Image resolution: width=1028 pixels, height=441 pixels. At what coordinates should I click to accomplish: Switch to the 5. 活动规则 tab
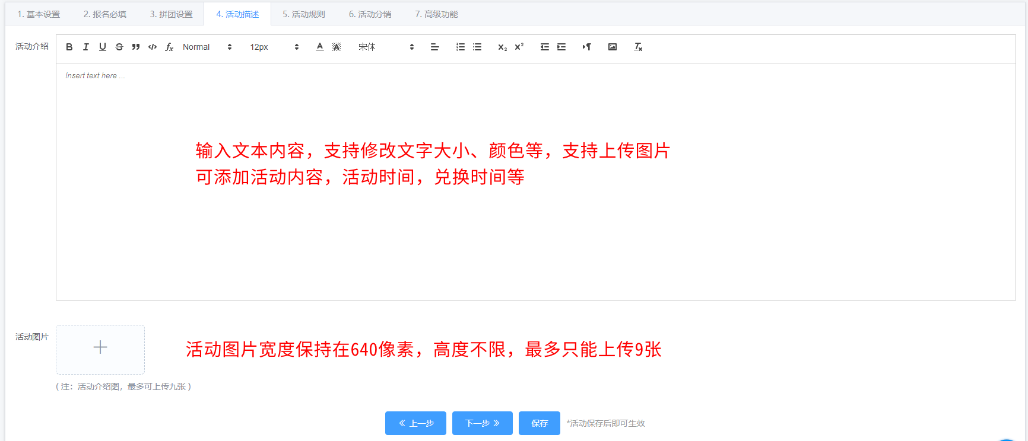point(304,14)
